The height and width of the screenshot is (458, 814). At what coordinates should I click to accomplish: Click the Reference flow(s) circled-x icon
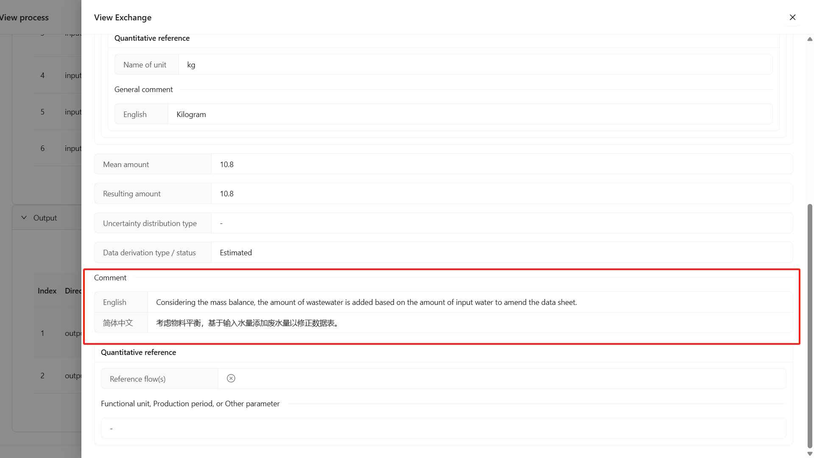(x=231, y=378)
